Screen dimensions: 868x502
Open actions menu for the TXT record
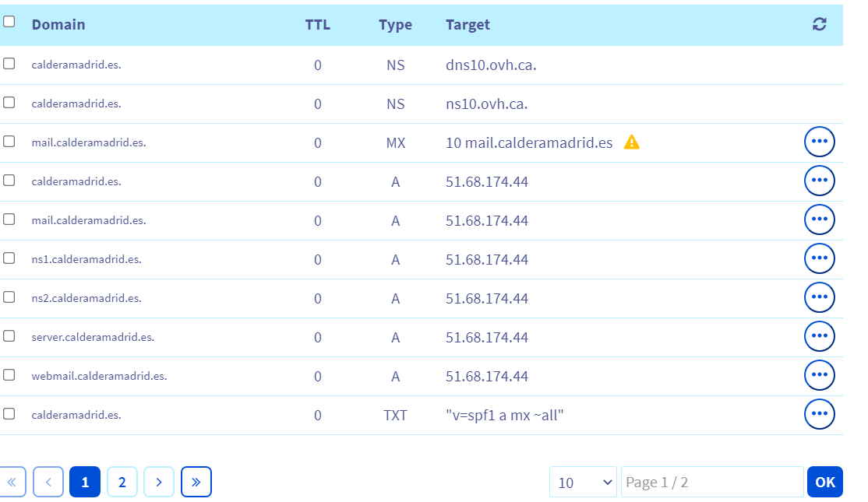819,414
